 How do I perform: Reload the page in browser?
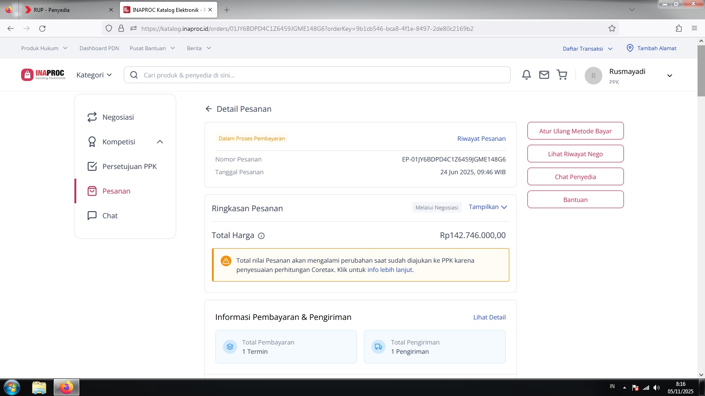click(x=42, y=29)
